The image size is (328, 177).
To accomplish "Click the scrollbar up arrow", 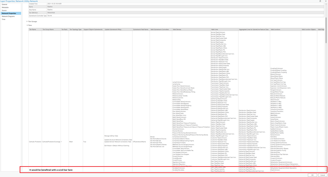I will (x=326, y=4).
